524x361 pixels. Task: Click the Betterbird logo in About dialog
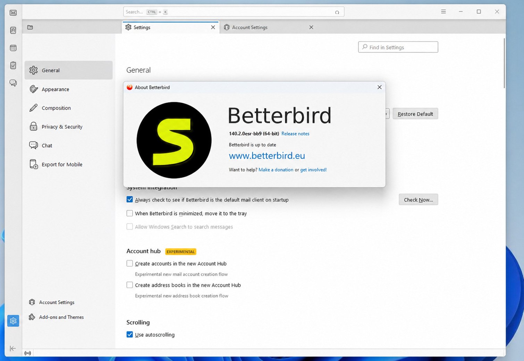point(174,140)
